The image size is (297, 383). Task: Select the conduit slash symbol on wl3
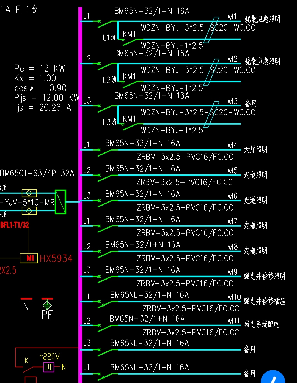click(211, 114)
